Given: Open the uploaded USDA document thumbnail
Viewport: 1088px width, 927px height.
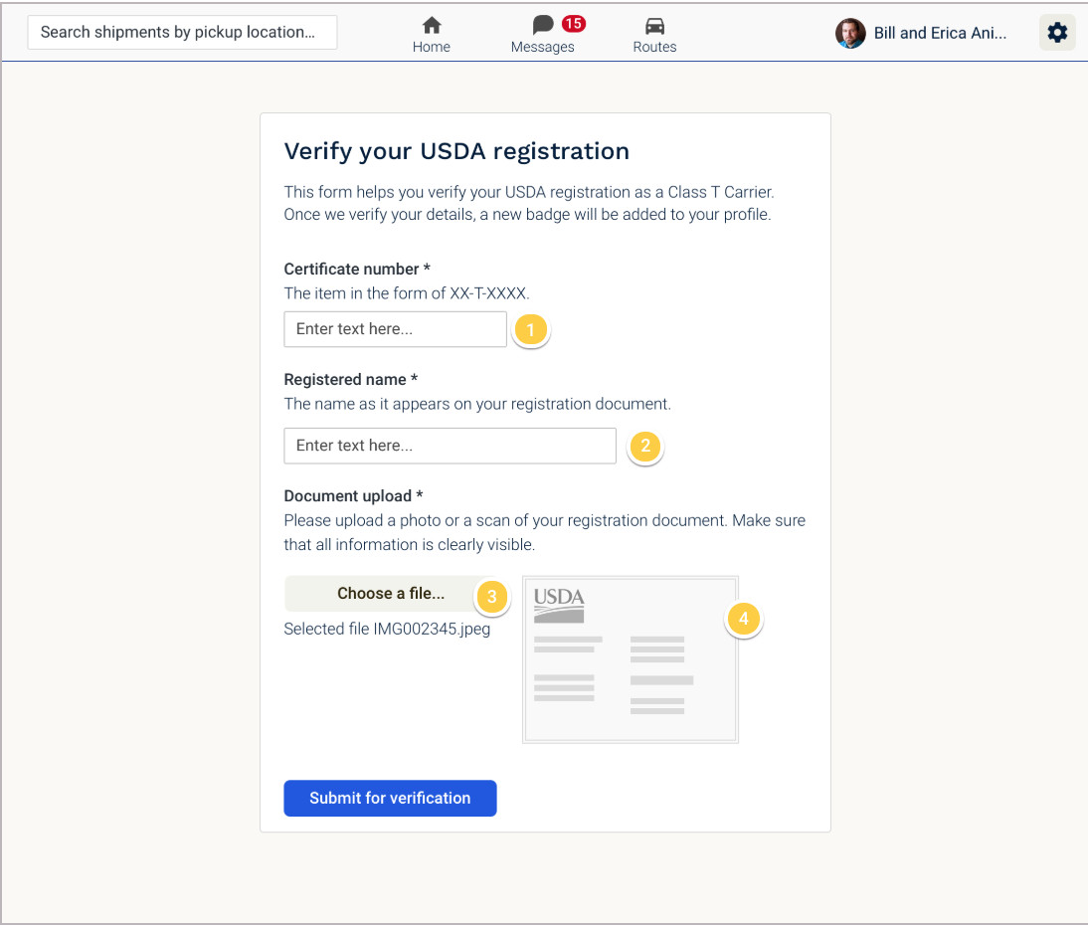Looking at the screenshot, I should [x=631, y=659].
